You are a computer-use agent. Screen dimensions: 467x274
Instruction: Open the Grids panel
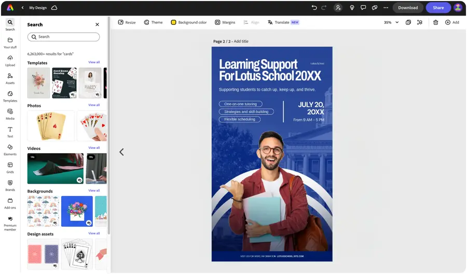pyautogui.click(x=10, y=168)
